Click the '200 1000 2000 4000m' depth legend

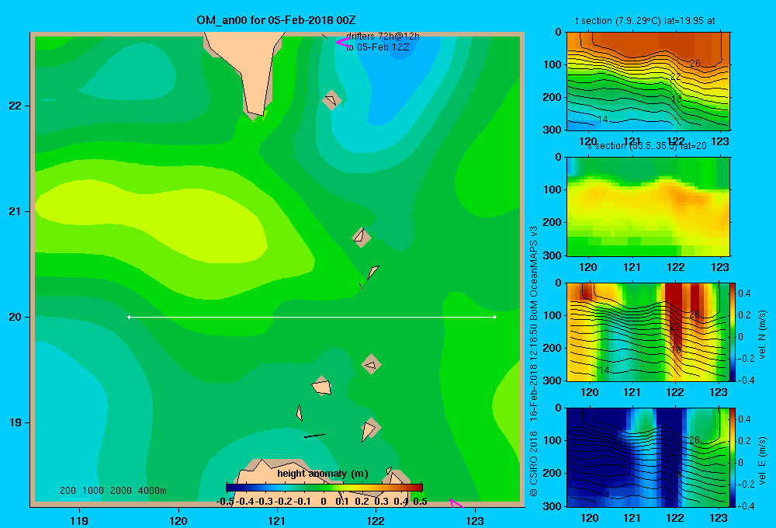(113, 491)
